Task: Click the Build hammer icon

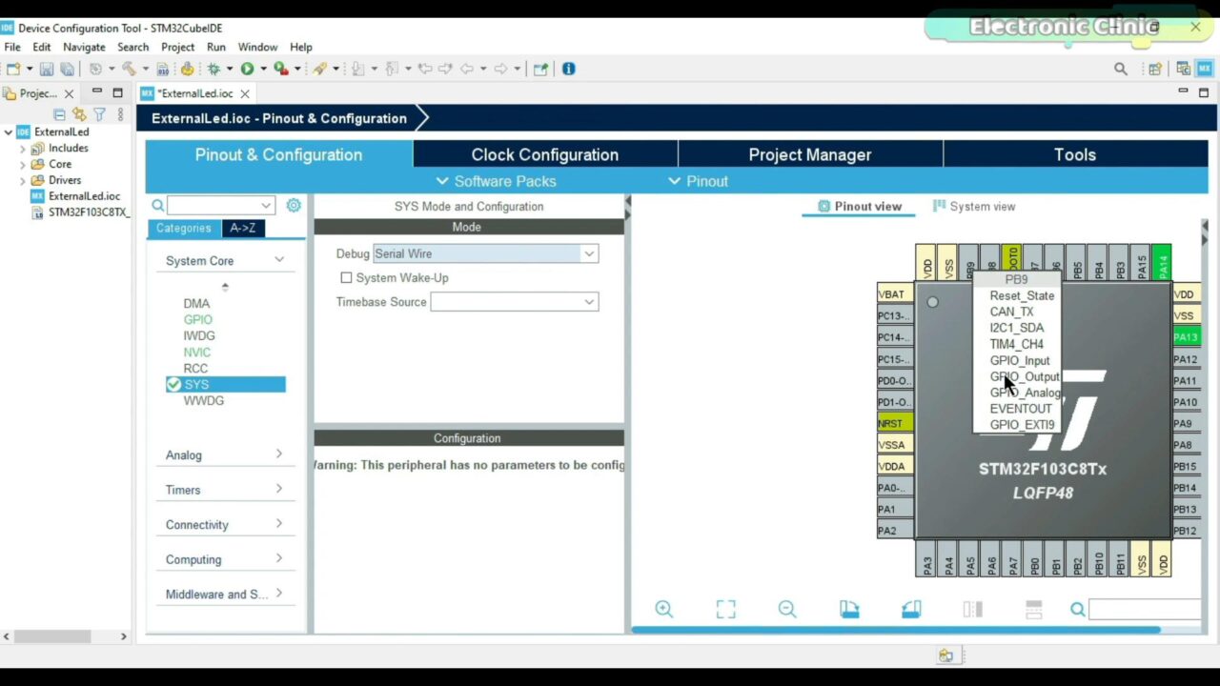Action: point(129,69)
